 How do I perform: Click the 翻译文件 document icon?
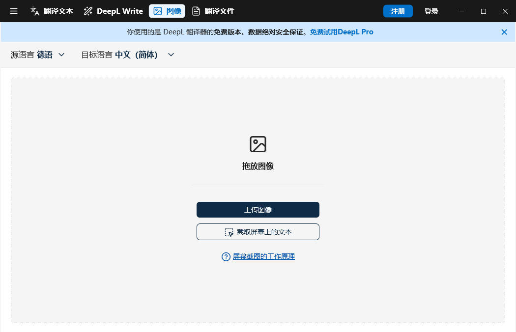(x=195, y=11)
